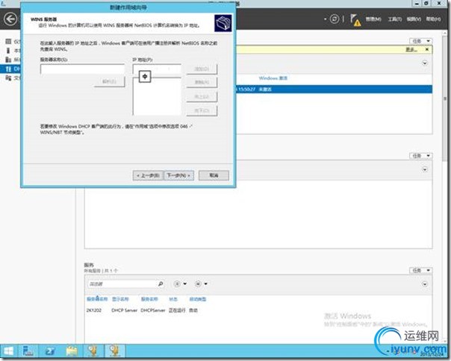Open Server Manager from taskbar

(x=28, y=351)
